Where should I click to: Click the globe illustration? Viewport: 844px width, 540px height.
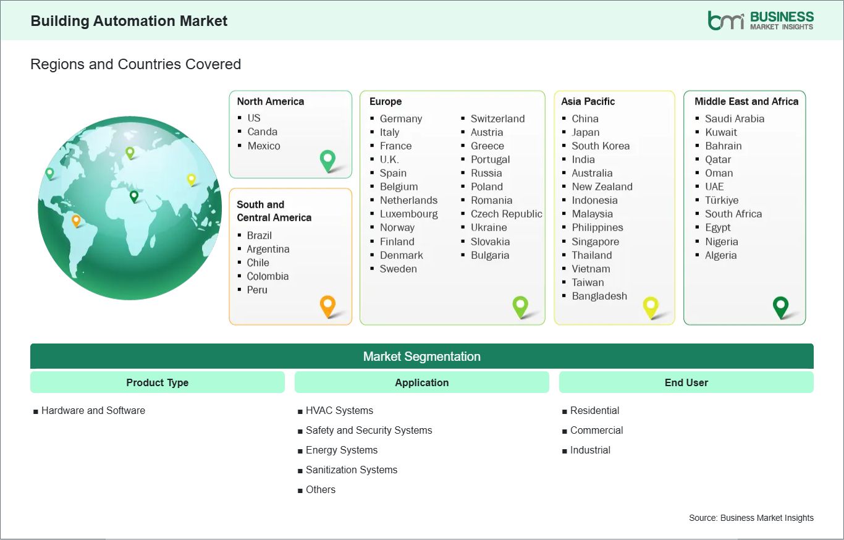click(x=129, y=208)
